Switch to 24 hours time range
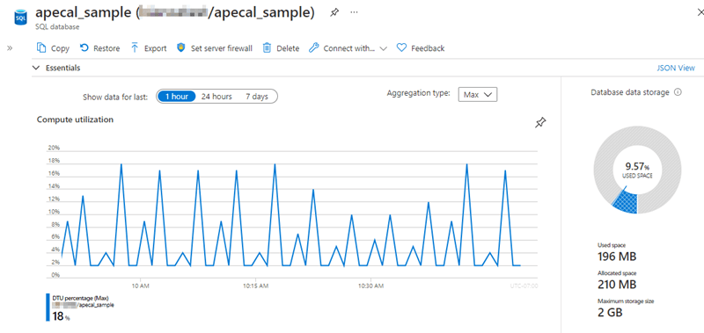The height and width of the screenshot is (333, 704). (216, 97)
